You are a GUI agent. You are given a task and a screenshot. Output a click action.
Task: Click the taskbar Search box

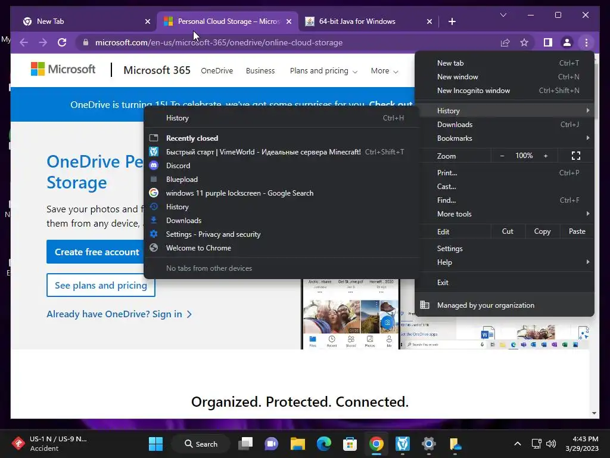201,444
